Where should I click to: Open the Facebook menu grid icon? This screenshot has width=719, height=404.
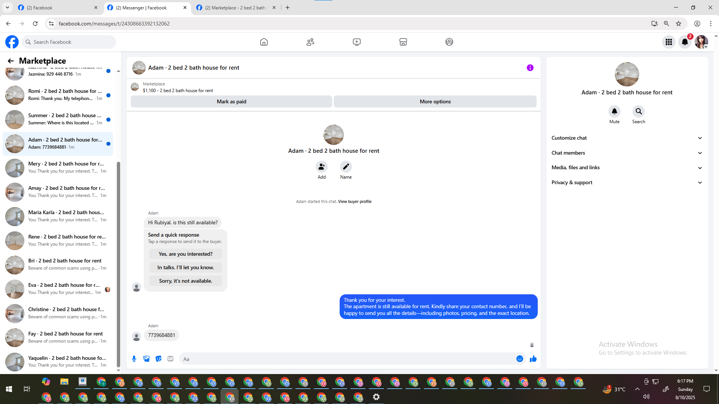point(669,42)
